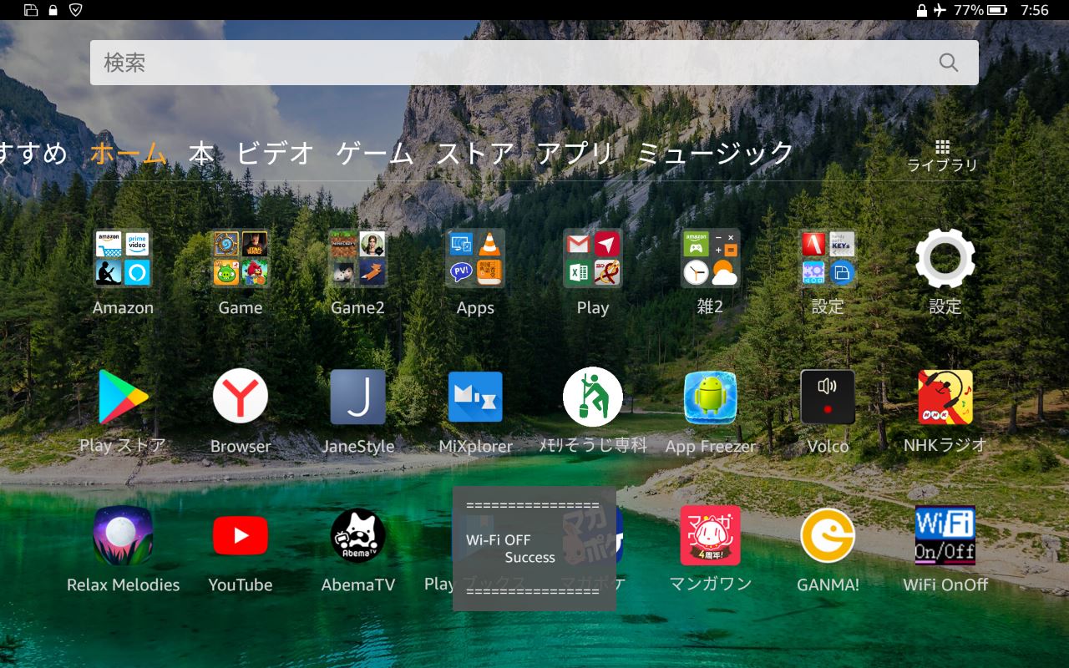Launch the AbemaTV app
This screenshot has width=1069, height=668.
pos(357,536)
